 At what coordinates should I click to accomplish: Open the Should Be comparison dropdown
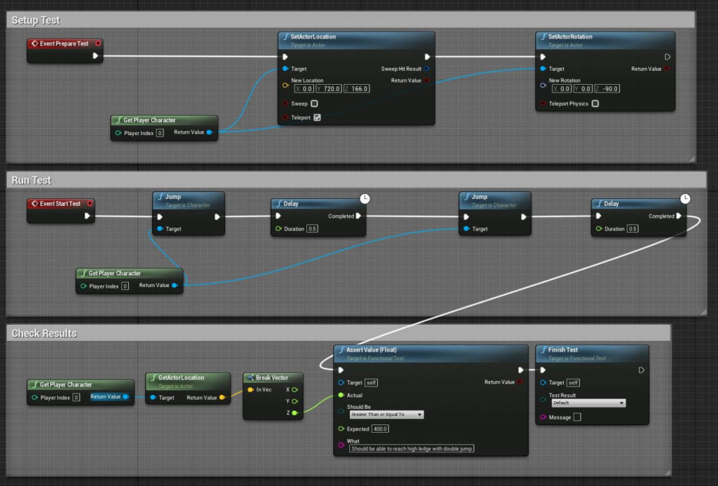(x=387, y=415)
